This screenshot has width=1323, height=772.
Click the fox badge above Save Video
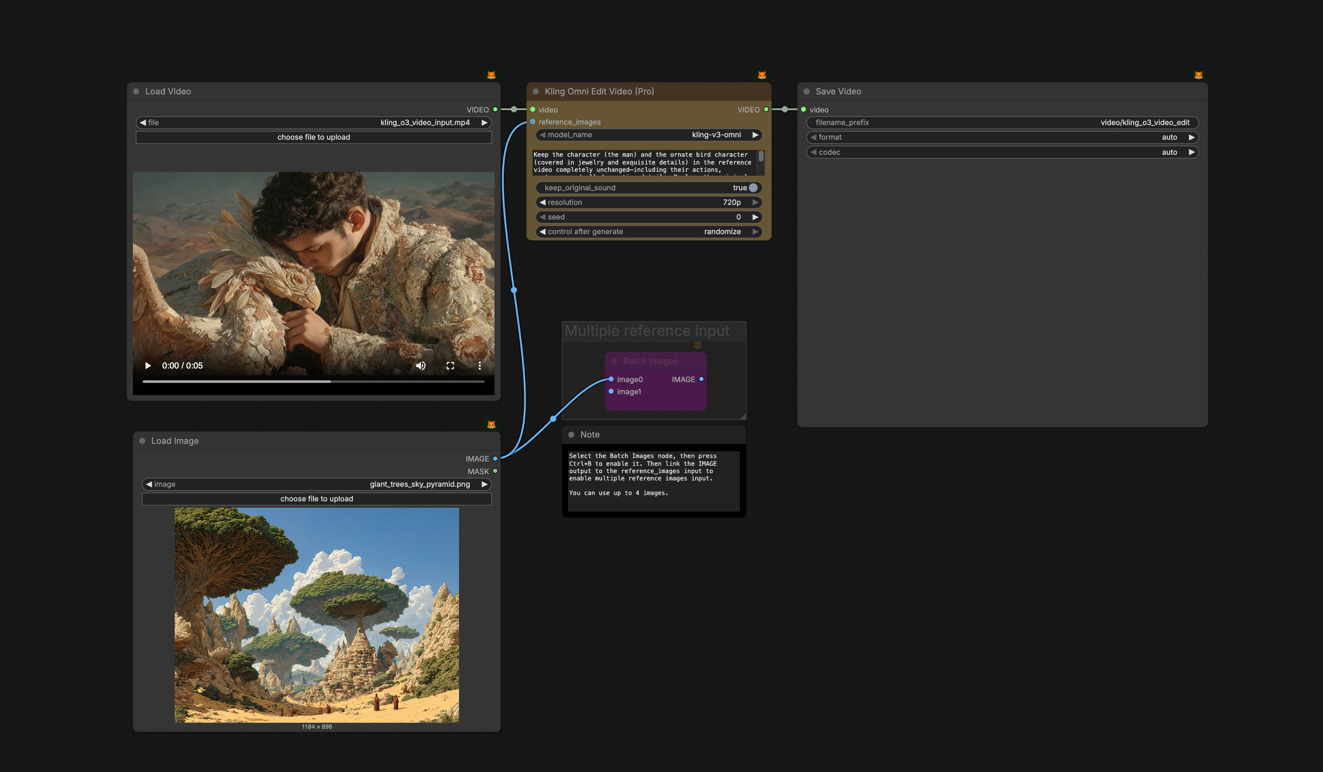tap(1198, 75)
